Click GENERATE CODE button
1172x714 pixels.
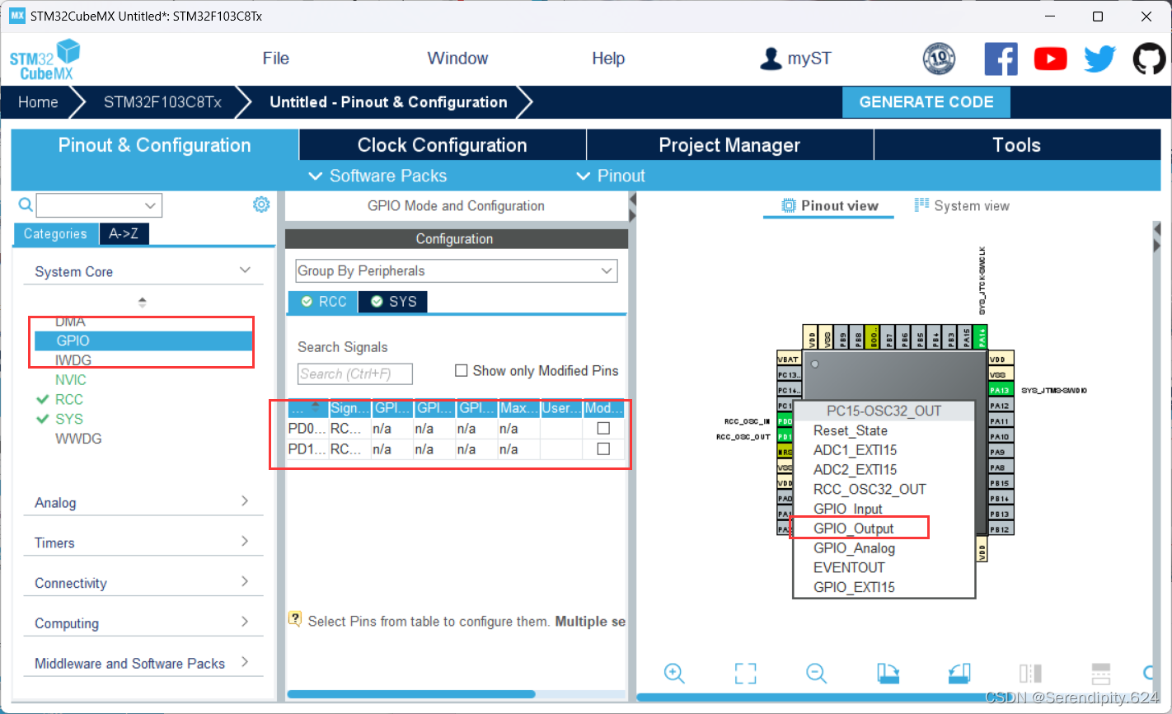(926, 102)
